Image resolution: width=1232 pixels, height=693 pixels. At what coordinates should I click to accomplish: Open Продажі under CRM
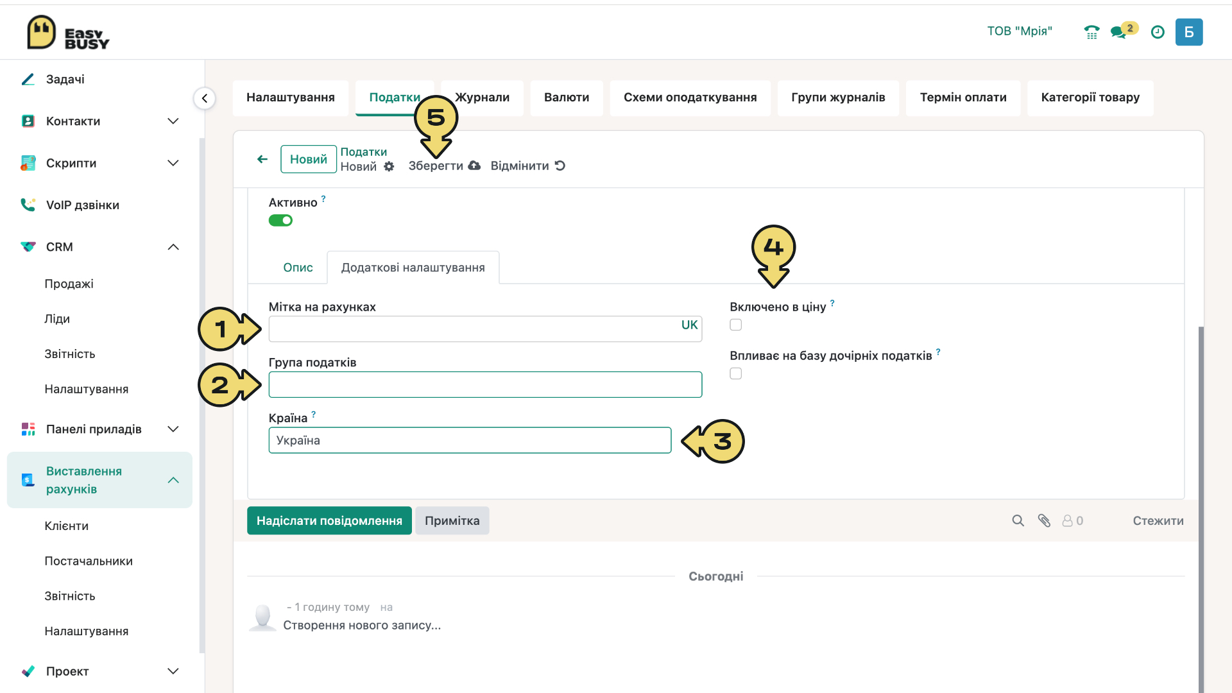(69, 284)
